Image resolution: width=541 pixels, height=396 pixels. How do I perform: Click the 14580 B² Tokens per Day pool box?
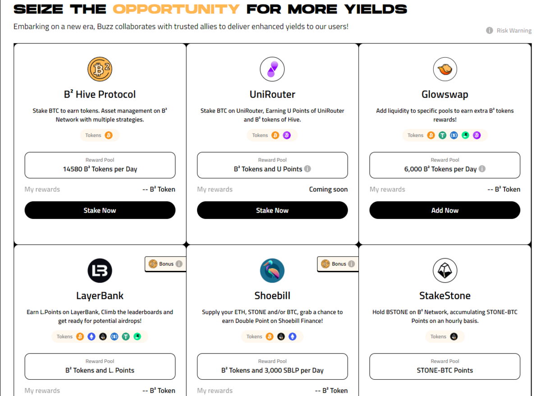click(x=100, y=165)
